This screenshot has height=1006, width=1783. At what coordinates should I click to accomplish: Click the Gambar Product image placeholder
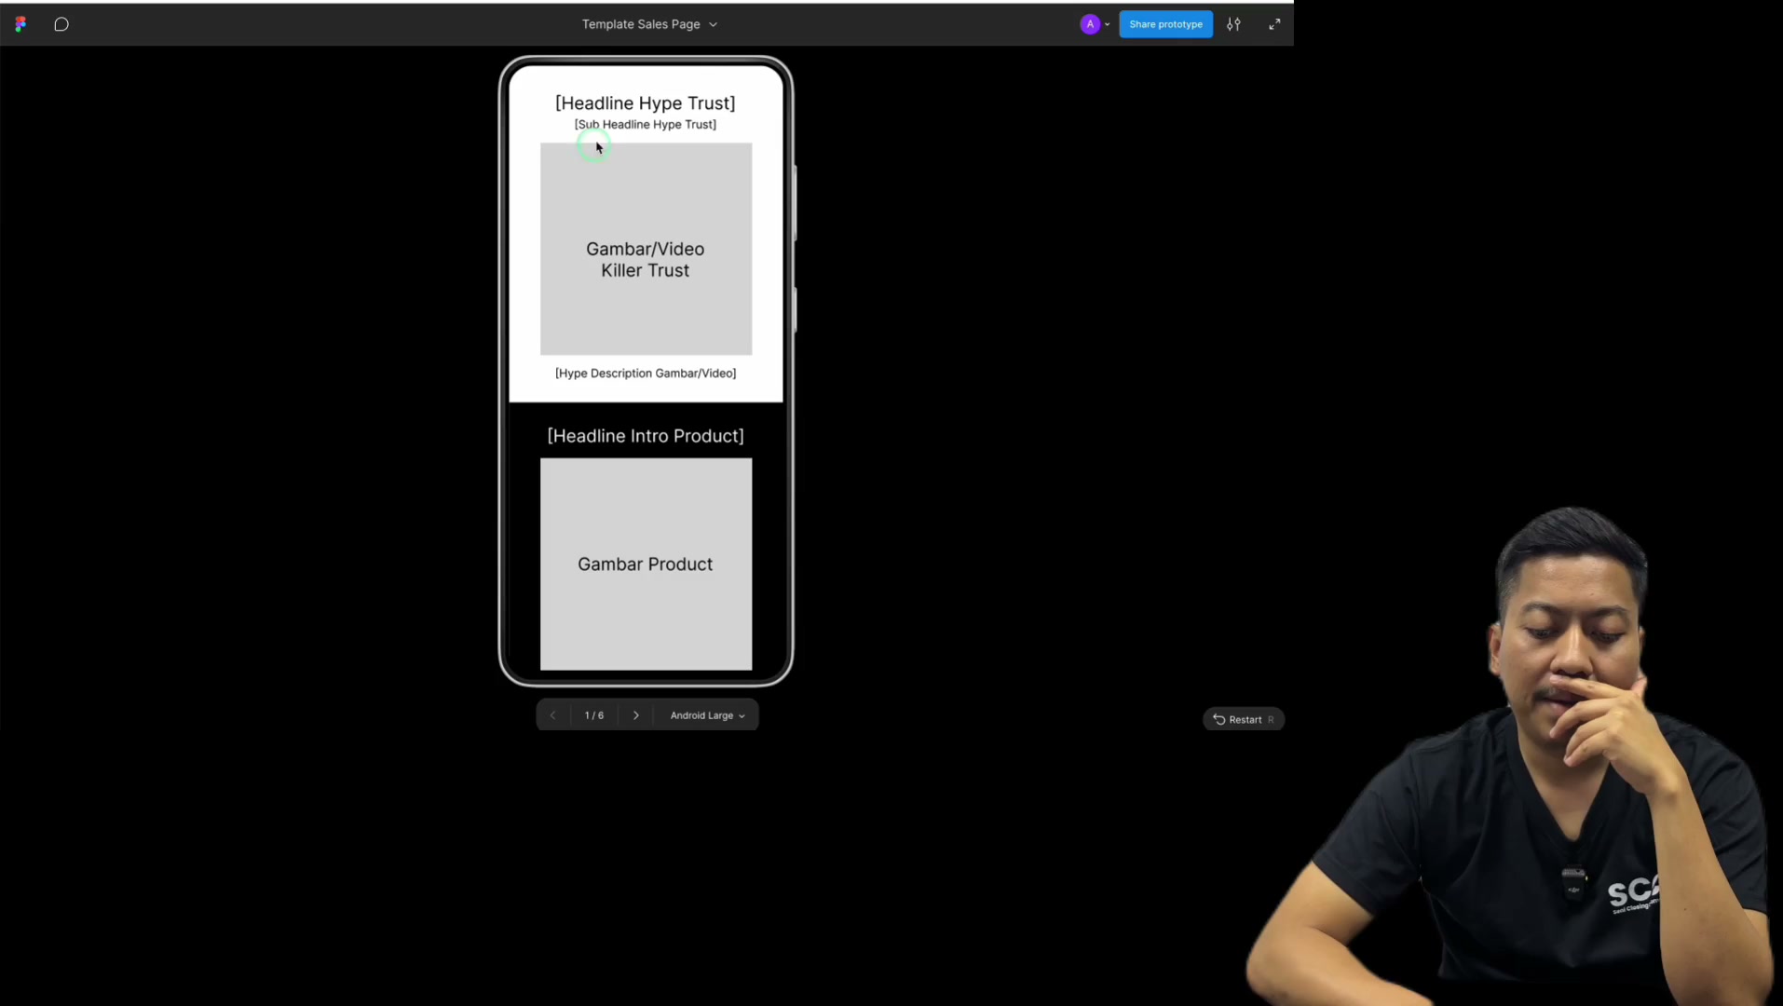(x=646, y=564)
